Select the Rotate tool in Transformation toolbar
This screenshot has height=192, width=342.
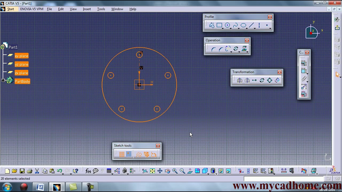[262, 81]
